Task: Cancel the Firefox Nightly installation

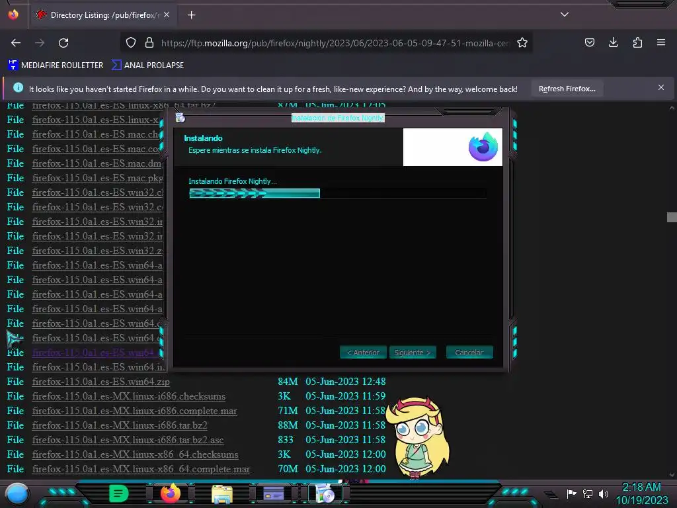Action: [469, 353]
